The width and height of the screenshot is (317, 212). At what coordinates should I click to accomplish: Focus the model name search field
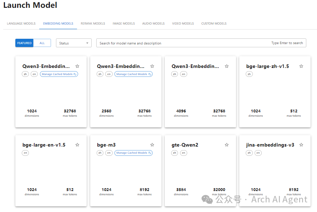201,43
